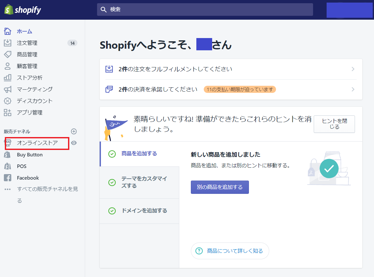
Task: Click the orders count badge 14
Action: click(73, 43)
